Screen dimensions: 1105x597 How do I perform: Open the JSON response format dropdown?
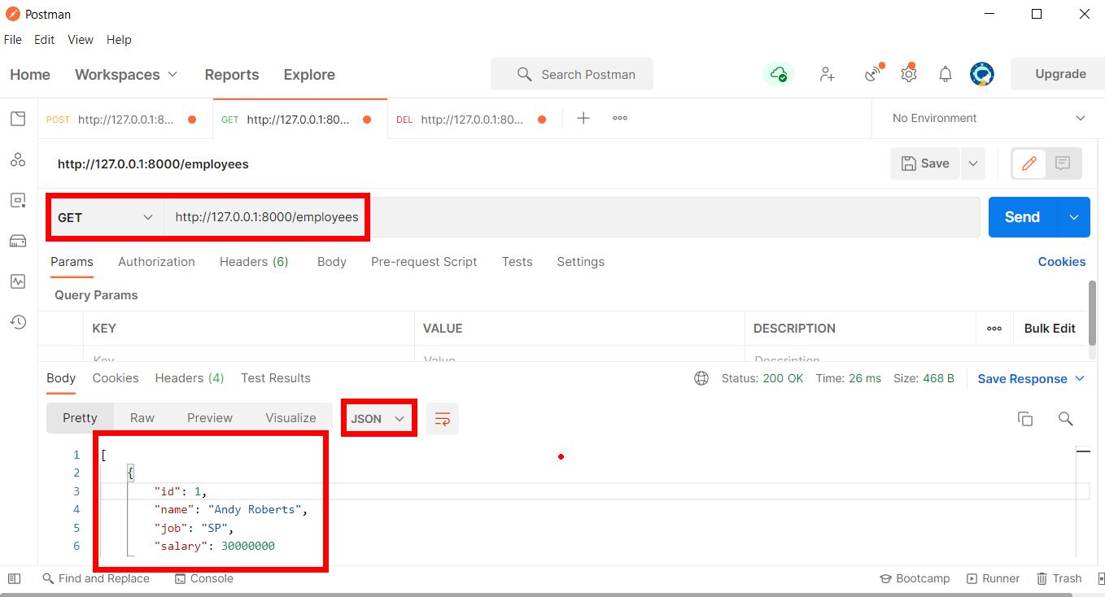tap(378, 419)
